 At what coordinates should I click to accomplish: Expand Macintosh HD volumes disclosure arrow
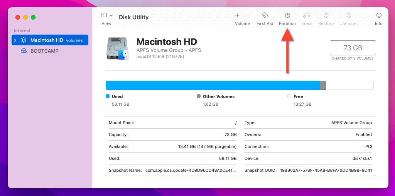tap(15, 40)
